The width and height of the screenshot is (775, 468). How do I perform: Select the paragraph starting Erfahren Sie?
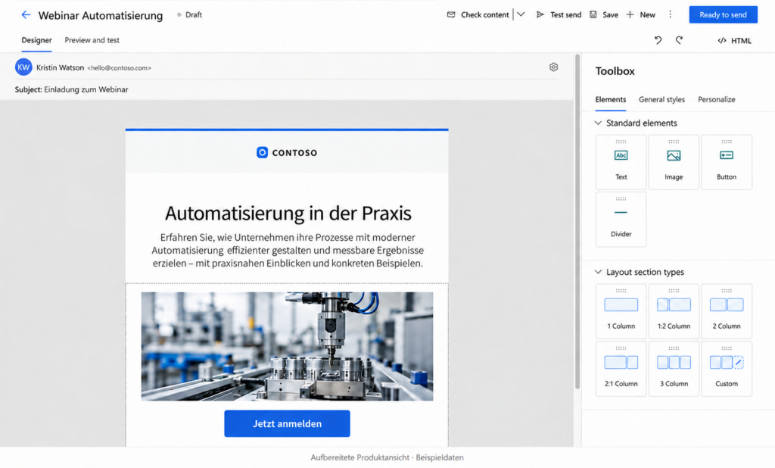coord(288,251)
